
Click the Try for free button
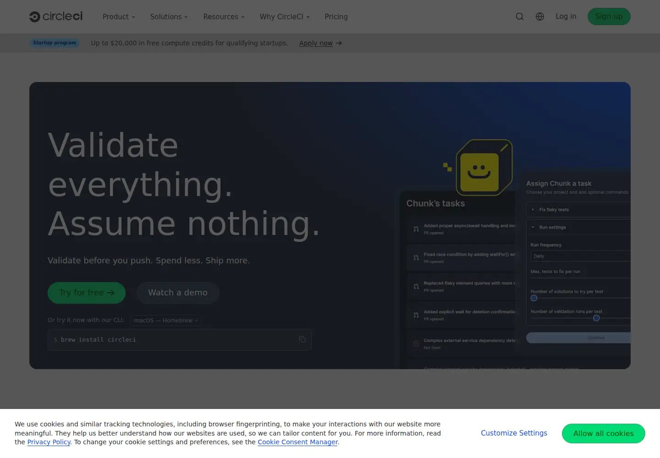tap(87, 293)
